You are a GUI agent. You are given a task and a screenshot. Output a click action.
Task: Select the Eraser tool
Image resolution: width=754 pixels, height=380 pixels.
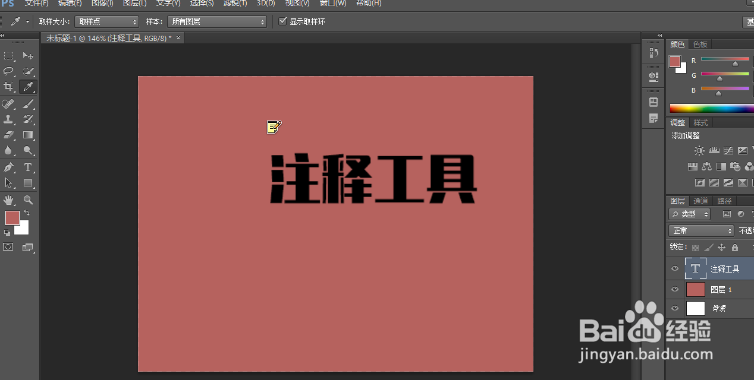(x=8, y=135)
